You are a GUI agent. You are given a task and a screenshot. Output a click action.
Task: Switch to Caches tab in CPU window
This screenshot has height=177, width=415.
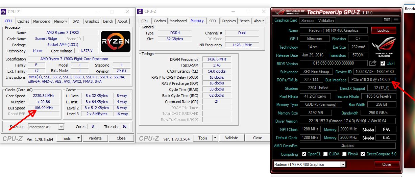click(23, 21)
